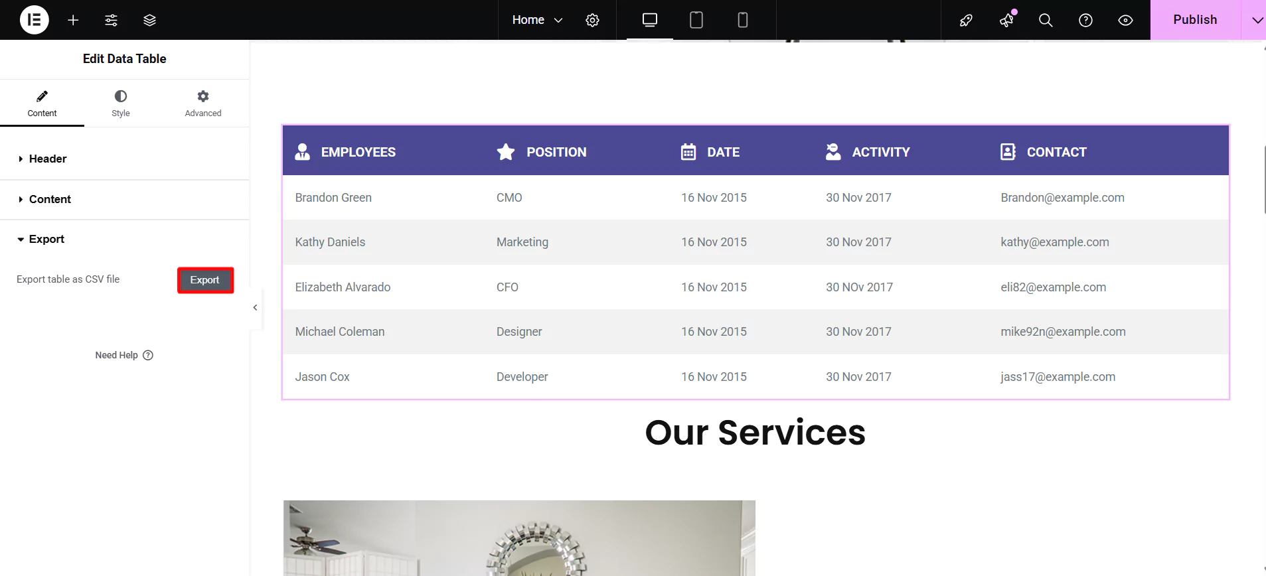Screen dimensions: 1266x576
Task: Open page settings gear icon
Action: click(592, 20)
